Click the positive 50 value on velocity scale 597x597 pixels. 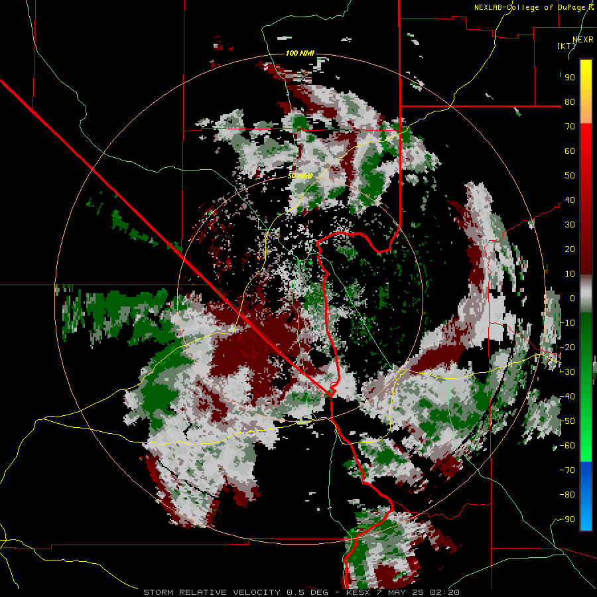tap(570, 176)
